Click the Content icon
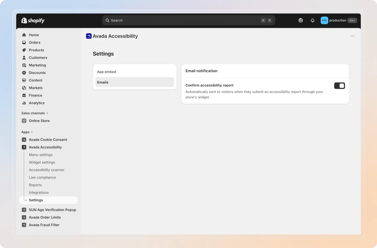Screen dimensions: 377x248 coord(24,80)
